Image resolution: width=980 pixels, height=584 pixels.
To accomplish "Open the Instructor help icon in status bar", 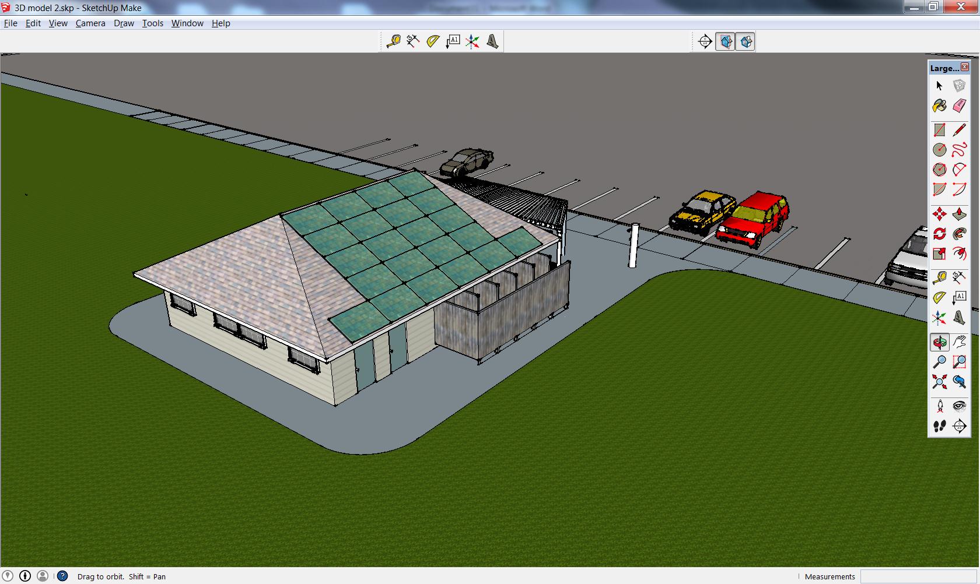I will click(62, 576).
